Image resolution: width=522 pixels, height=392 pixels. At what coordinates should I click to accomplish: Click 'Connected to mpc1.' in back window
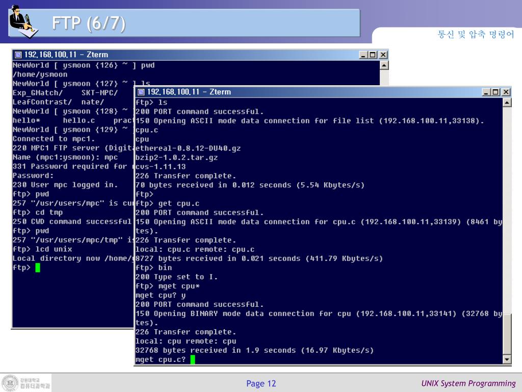point(54,139)
